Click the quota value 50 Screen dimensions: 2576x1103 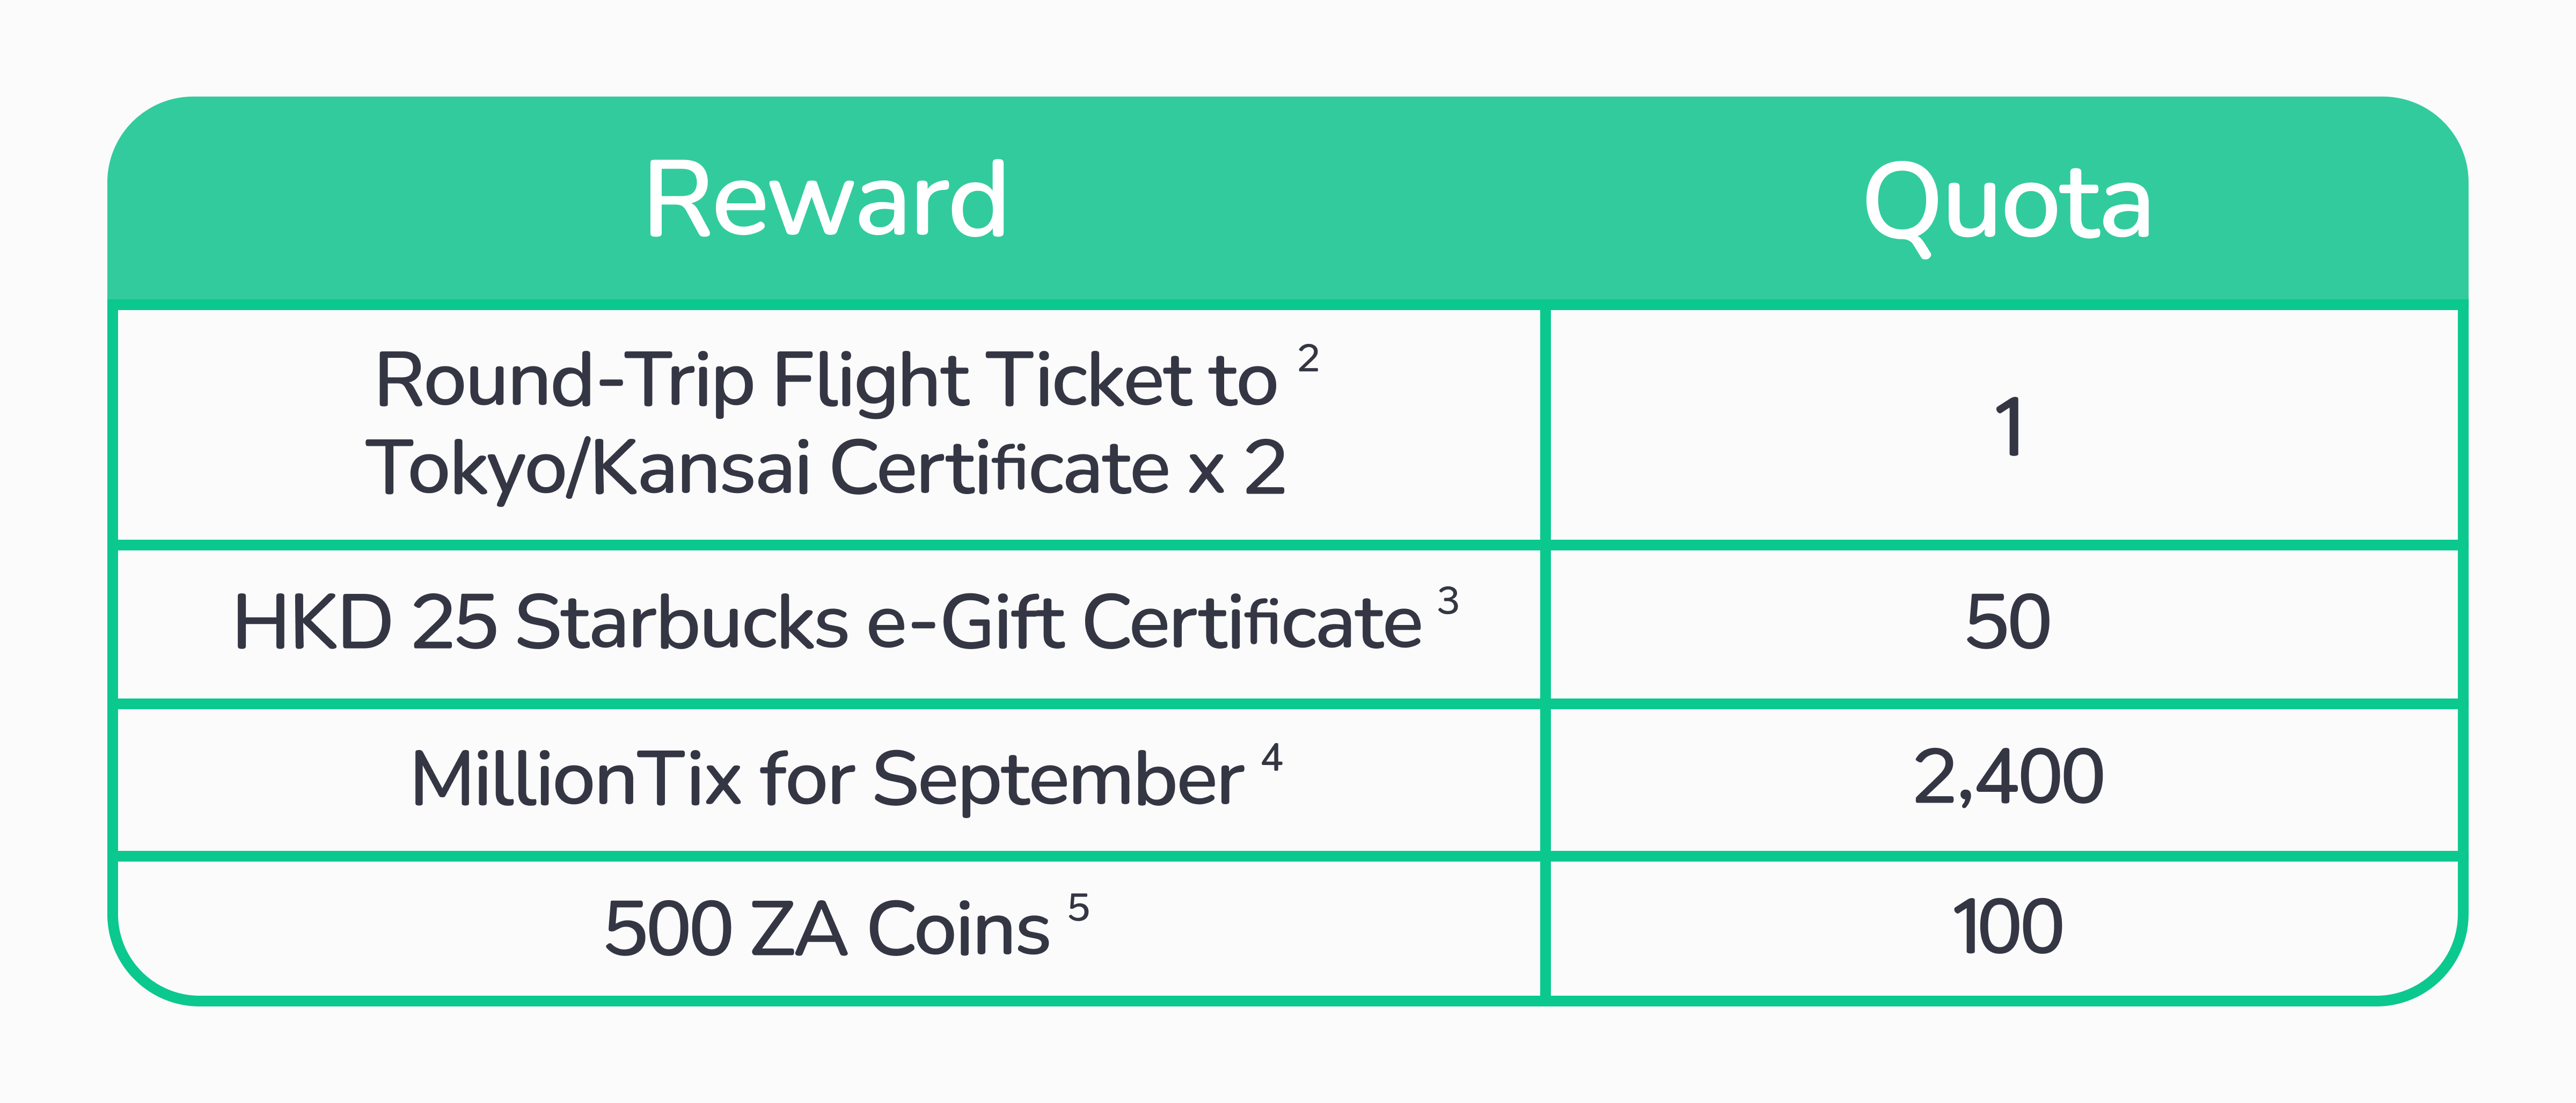tap(2008, 622)
